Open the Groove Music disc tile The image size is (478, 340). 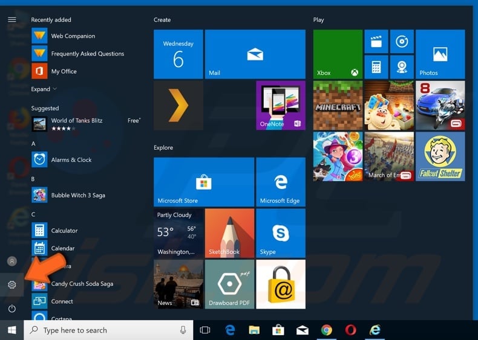[401, 42]
